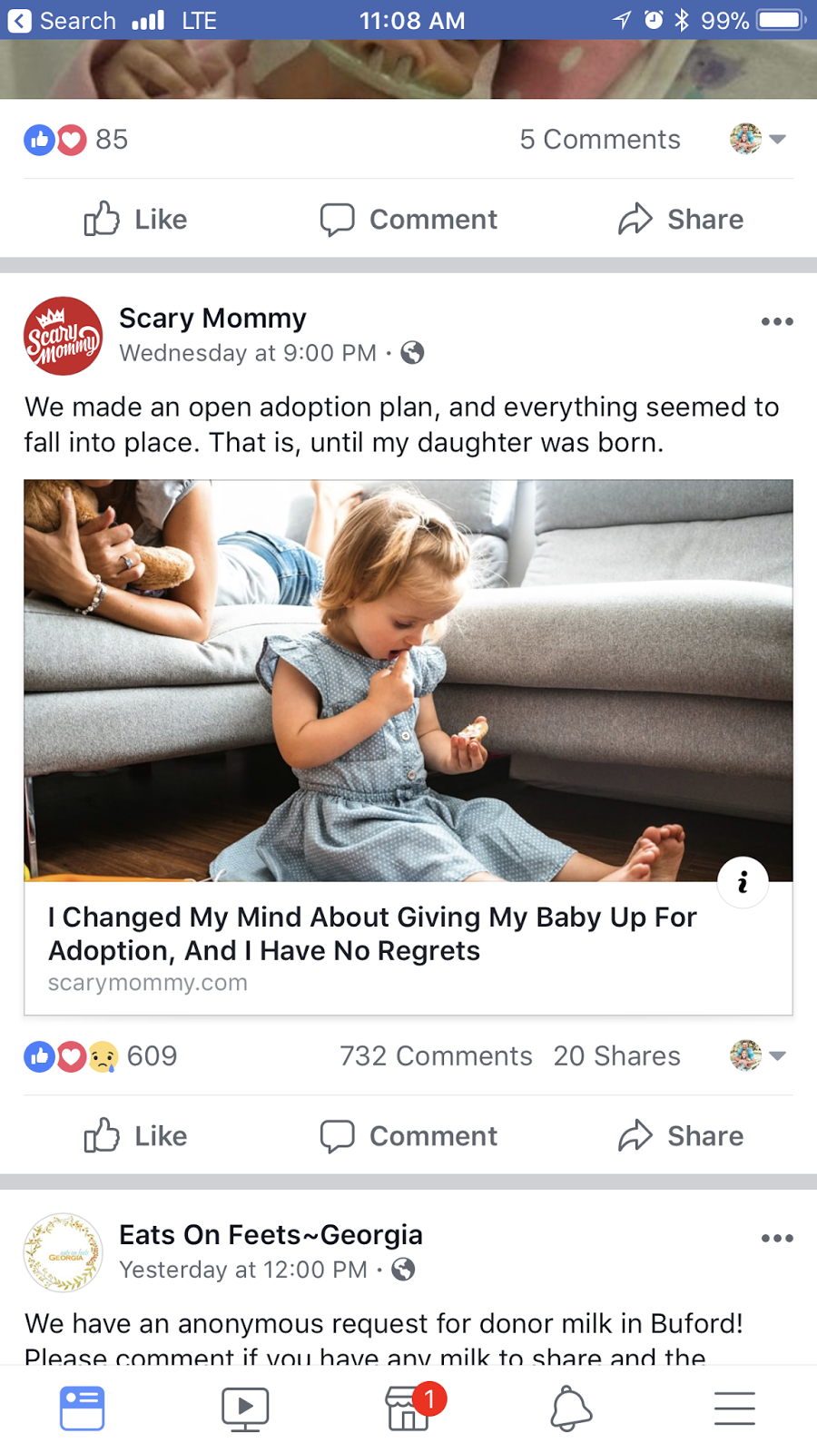The height and width of the screenshot is (1452, 817).
Task: Open the notifications bell tab
Action: [571, 1408]
